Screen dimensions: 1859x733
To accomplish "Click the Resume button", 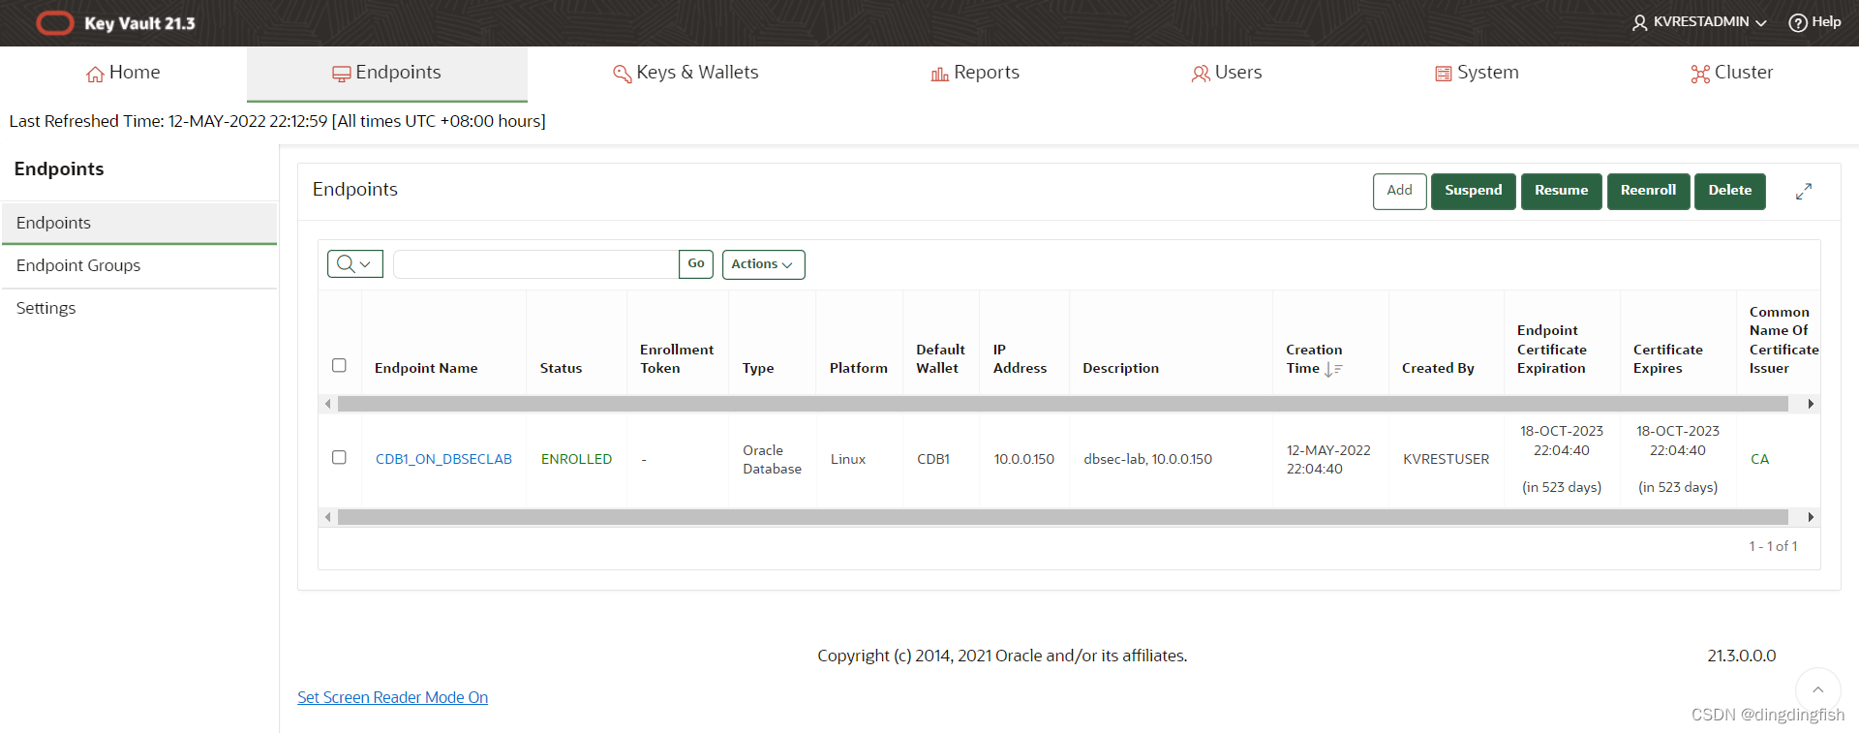I will [1561, 191].
